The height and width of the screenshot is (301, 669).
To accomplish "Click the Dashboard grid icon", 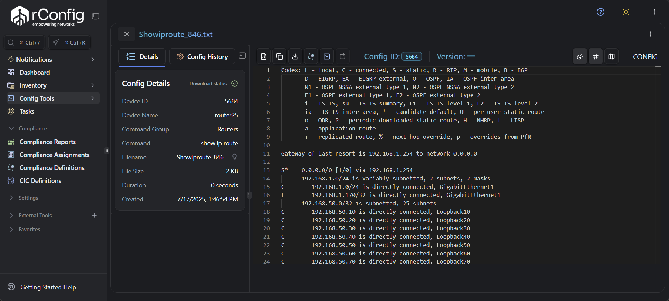I will pos(11,72).
